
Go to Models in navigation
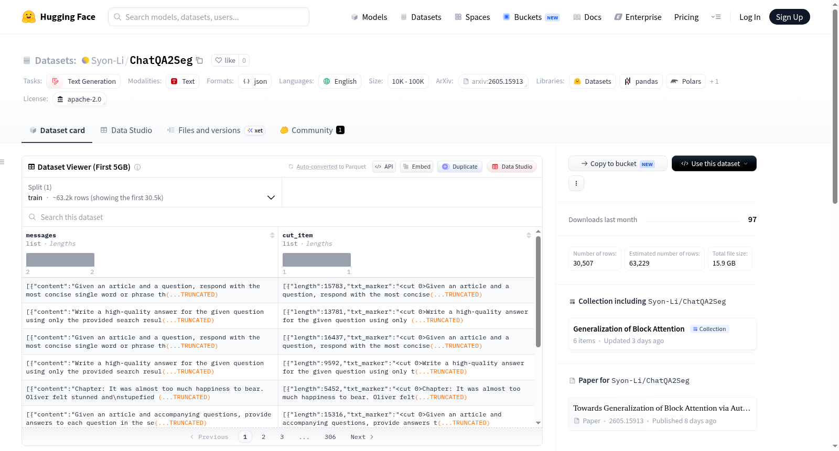pyautogui.click(x=369, y=17)
